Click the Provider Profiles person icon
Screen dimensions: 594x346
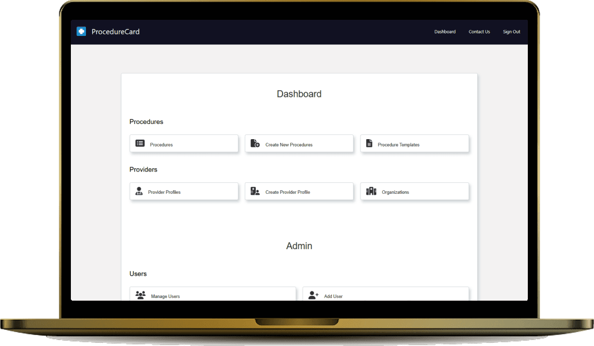[x=139, y=191]
